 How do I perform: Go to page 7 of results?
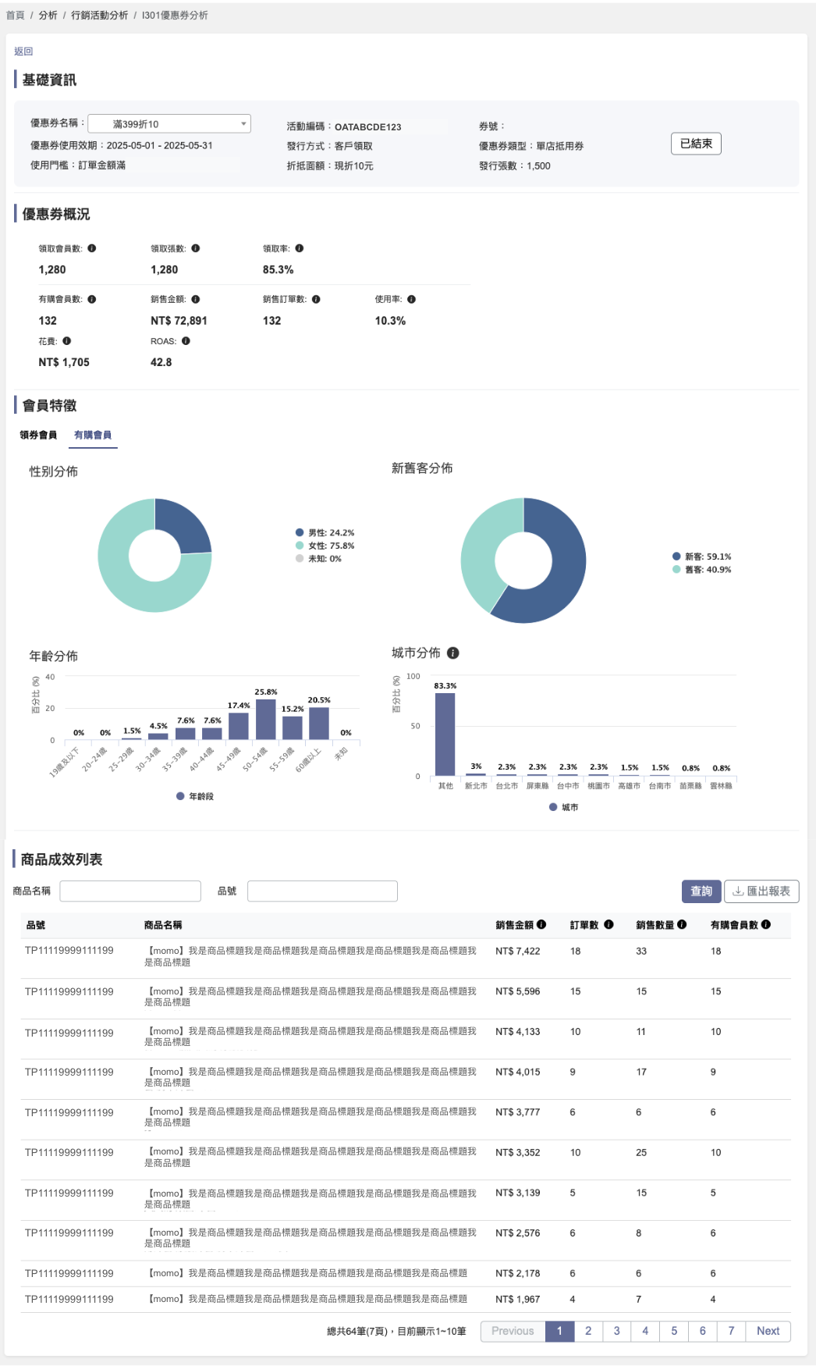[731, 1331]
